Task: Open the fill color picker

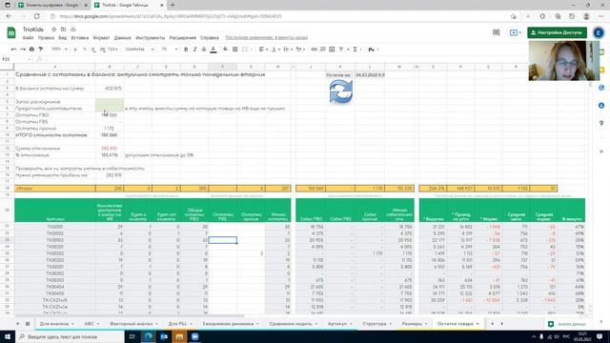Action: 225,50
